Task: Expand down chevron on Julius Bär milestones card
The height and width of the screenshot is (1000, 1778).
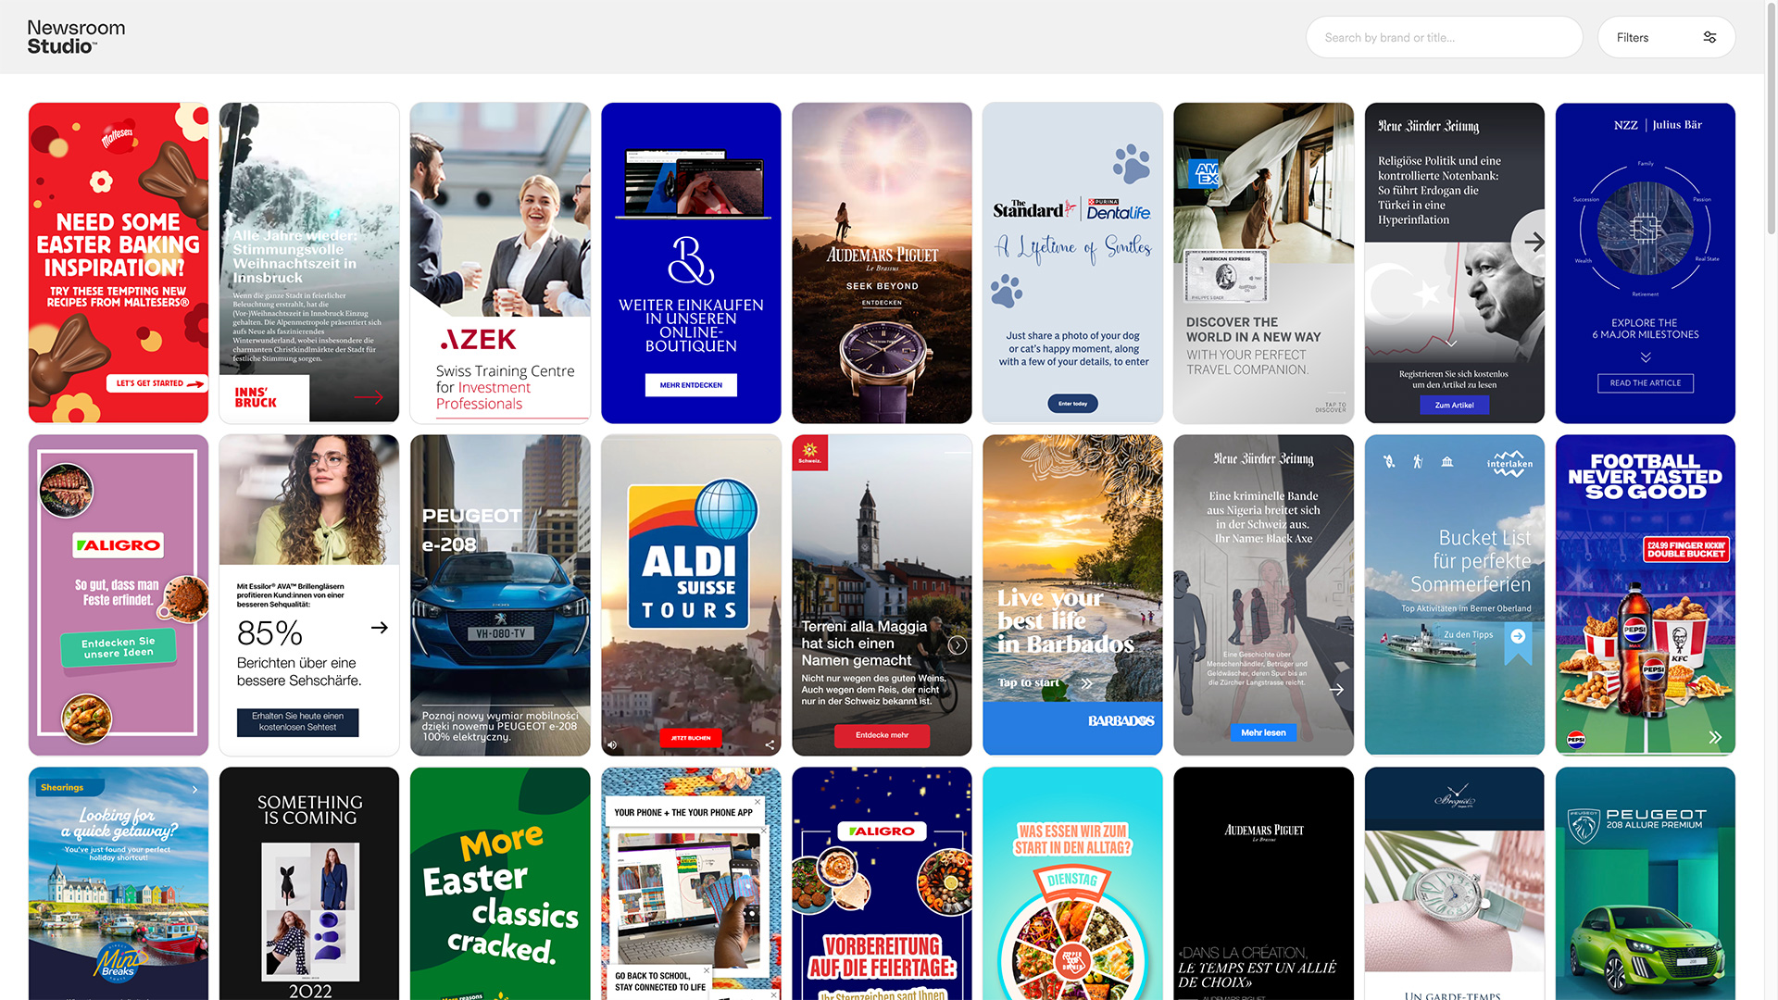Action: pos(1646,356)
